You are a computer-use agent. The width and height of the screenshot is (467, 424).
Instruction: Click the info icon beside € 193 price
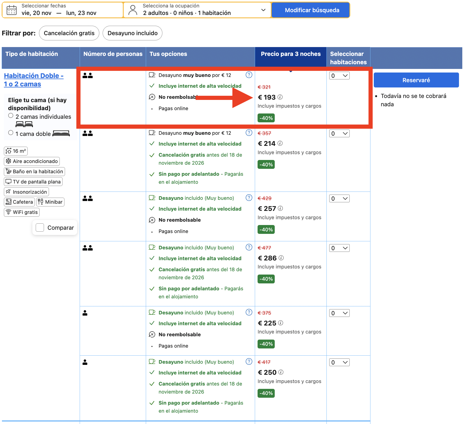coord(280,97)
